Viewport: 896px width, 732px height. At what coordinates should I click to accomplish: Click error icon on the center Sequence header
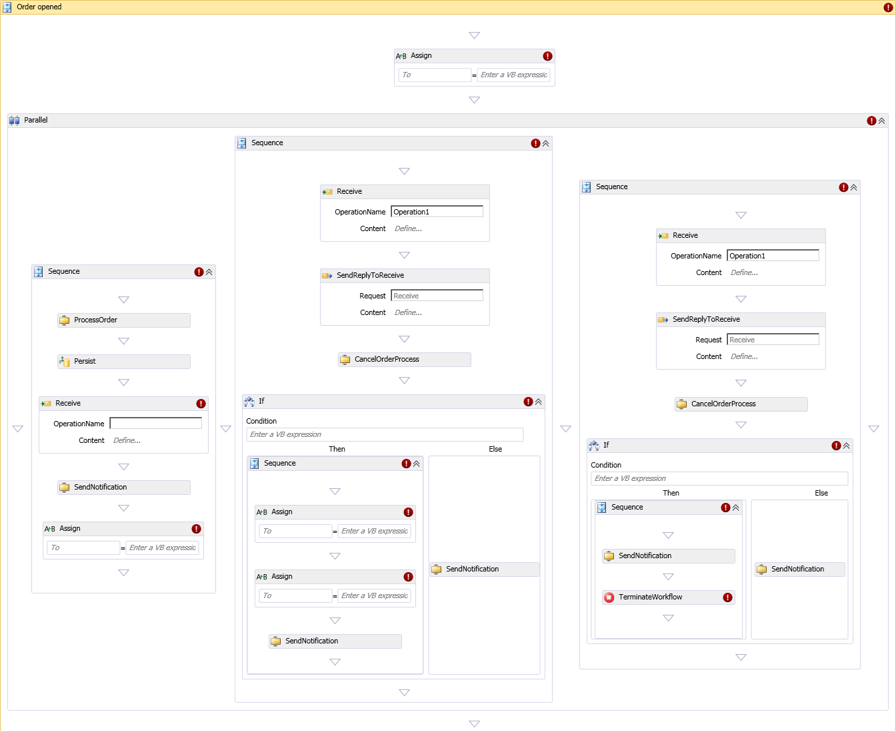pyautogui.click(x=535, y=143)
